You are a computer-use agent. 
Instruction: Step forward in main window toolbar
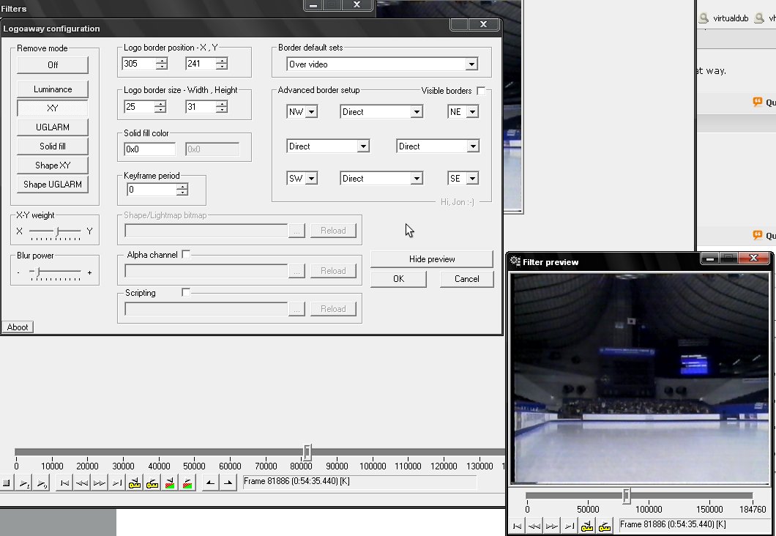coord(100,483)
